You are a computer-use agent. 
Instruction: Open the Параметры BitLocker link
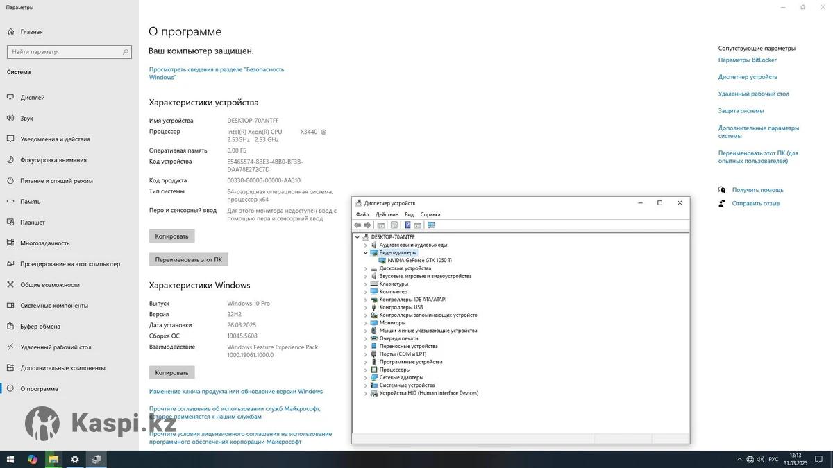748,60
